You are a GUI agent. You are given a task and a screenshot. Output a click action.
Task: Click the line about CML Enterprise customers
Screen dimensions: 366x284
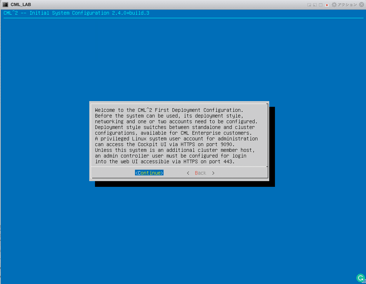tap(173, 133)
